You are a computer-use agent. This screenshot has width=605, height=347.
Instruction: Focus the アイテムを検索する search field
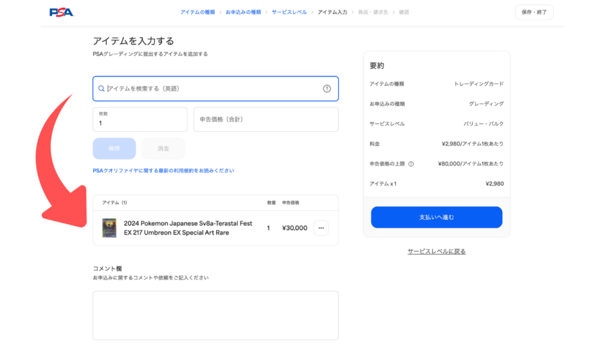215,89
